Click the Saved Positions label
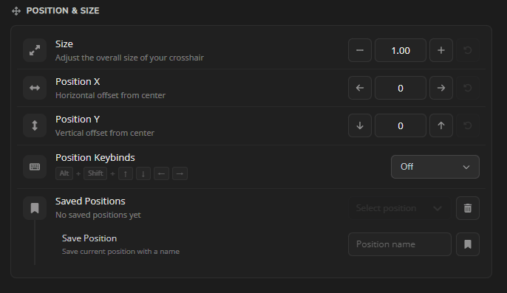 (x=90, y=201)
